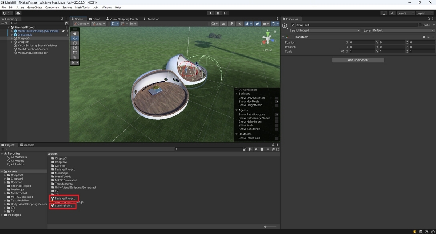Click the Rotation Y field

[x=392, y=47]
